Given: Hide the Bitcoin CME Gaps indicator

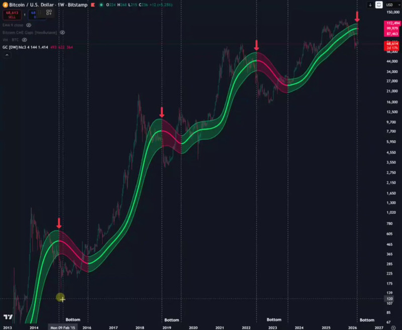Looking at the screenshot, I should pos(62,32).
